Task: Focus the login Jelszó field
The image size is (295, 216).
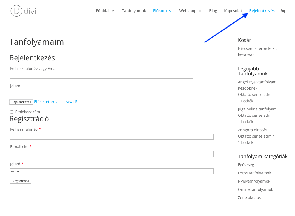Action: [102, 93]
